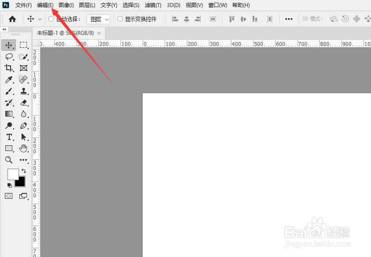Image resolution: width=371 pixels, height=257 pixels.
Task: Open the 视图(V) menu
Action: pos(194,5)
